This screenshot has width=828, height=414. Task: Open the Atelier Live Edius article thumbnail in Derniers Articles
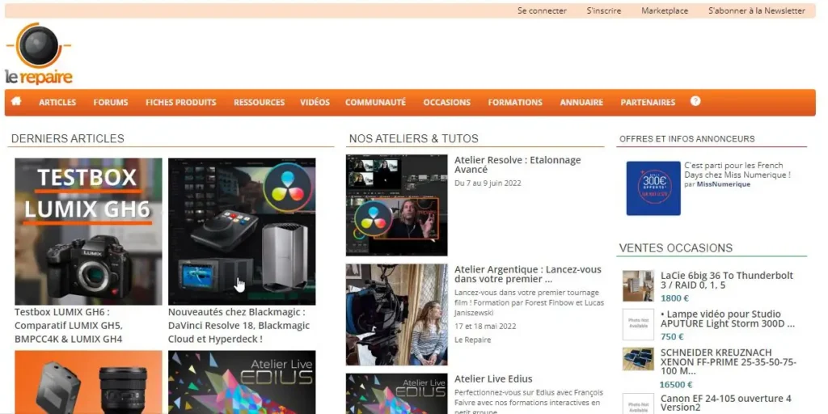pyautogui.click(x=242, y=382)
